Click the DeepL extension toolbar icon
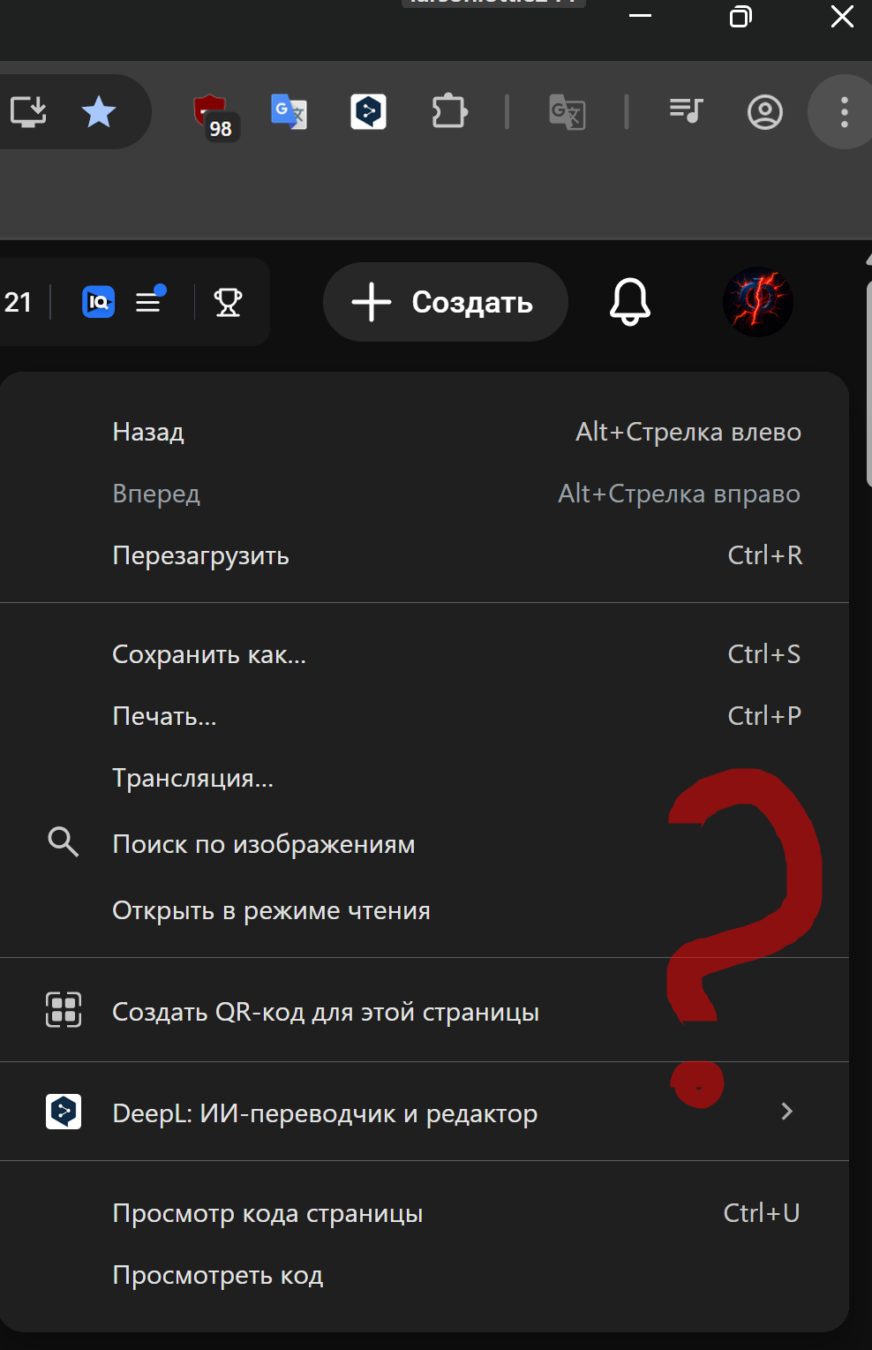This screenshot has width=872, height=1350. 368,112
